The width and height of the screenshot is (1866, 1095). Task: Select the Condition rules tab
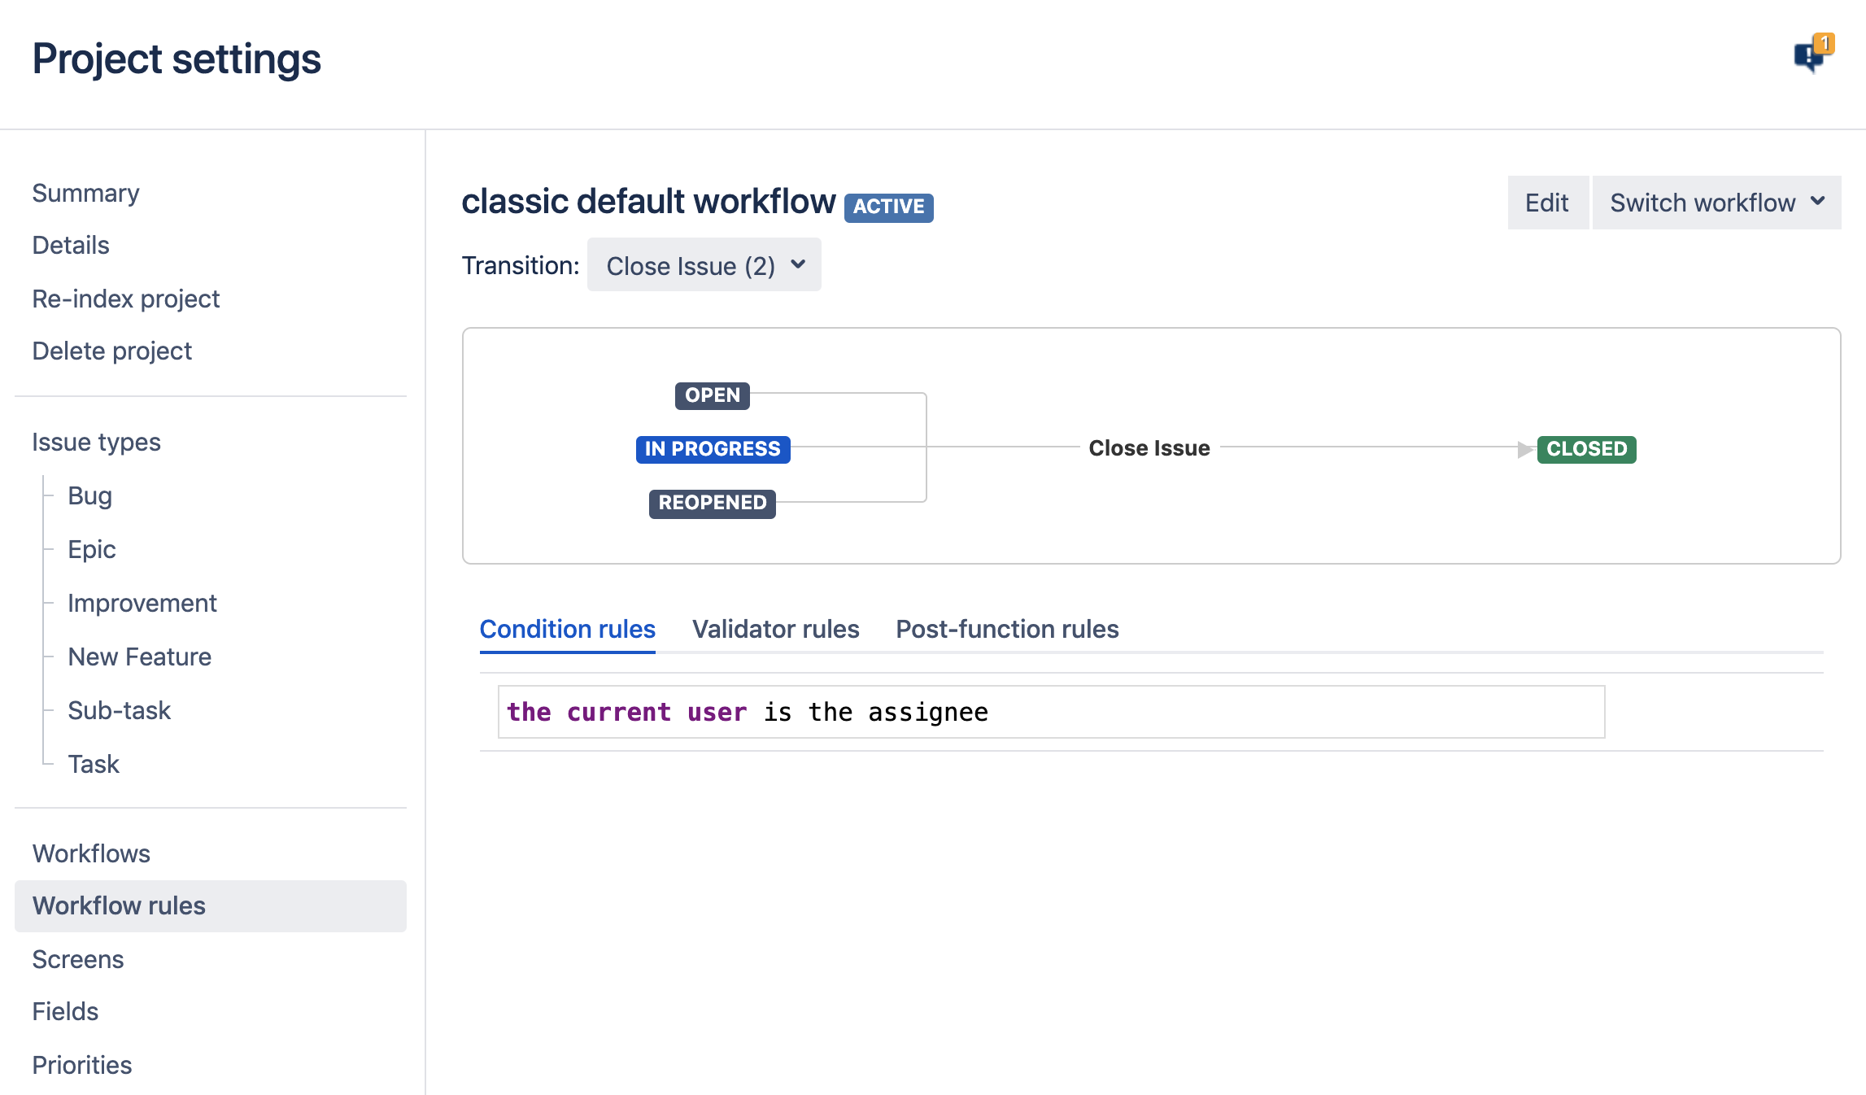pyautogui.click(x=567, y=629)
